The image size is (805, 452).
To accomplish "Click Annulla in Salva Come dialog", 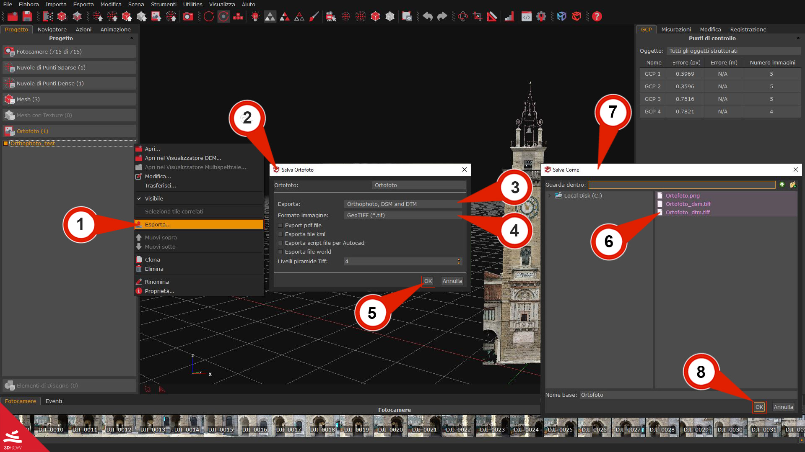I will [x=783, y=407].
